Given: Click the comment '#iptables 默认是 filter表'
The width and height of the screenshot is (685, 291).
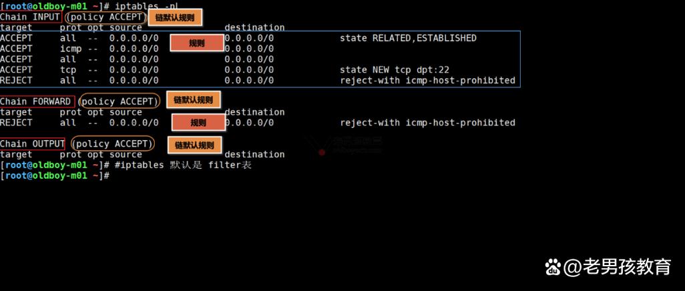Looking at the screenshot, I should click(183, 165).
